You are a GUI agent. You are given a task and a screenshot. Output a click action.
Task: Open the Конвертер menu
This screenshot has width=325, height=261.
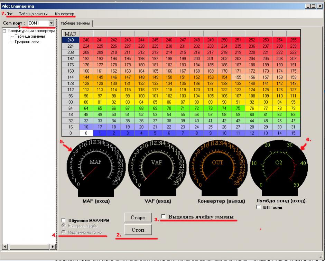pyautogui.click(x=64, y=14)
